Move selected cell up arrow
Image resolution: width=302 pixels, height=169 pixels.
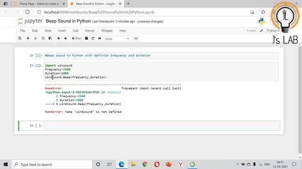(x=59, y=38)
